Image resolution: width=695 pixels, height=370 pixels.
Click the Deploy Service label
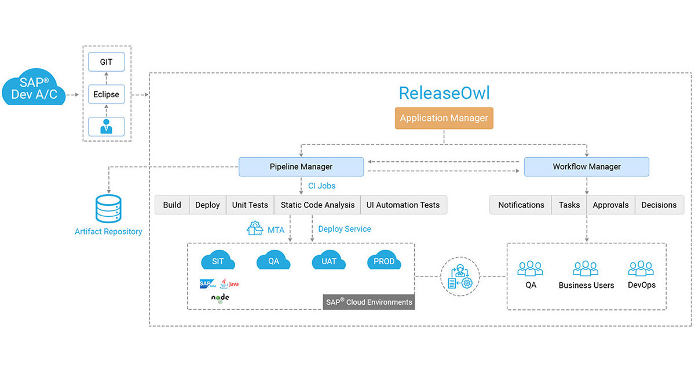[345, 229]
